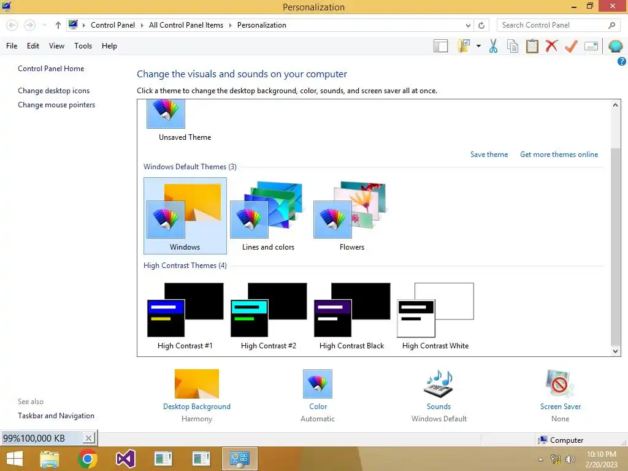628x471 pixels.
Task: Click the Back navigation arrow
Action: [12, 25]
